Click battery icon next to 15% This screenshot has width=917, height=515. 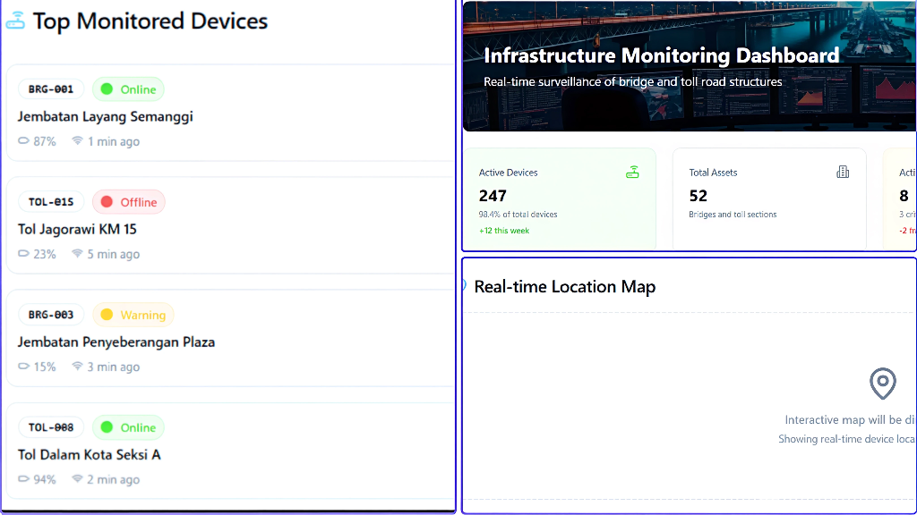pyautogui.click(x=23, y=366)
